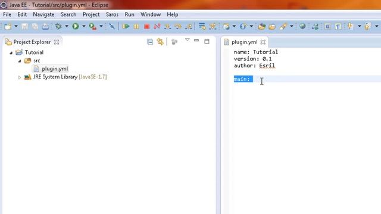Viewport: 381px width, 214px height.
Task: Close the plugin.yml editor tab
Action: 263,42
